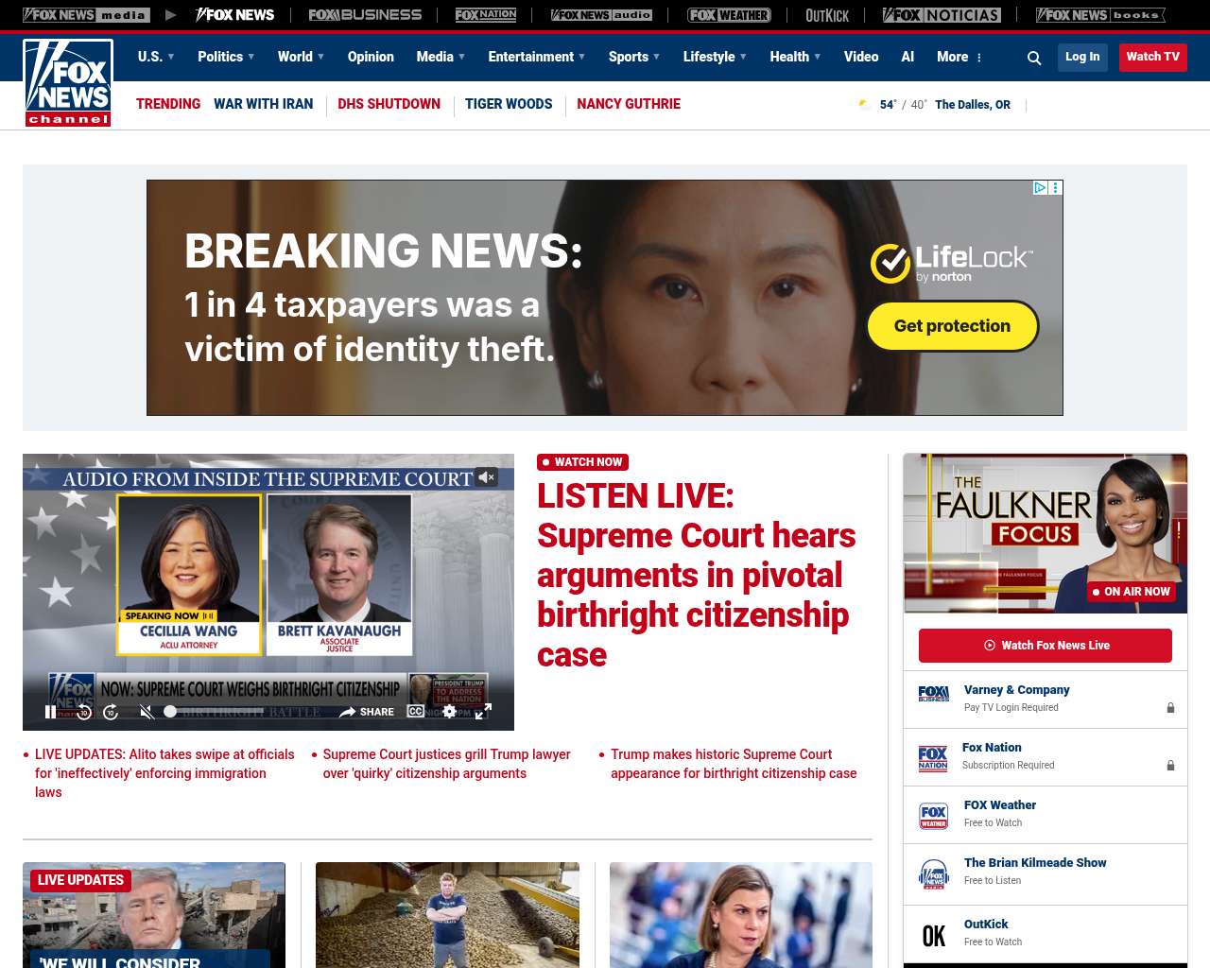
Task: Visit Fox News Audio from the top bar
Action: tap(601, 15)
